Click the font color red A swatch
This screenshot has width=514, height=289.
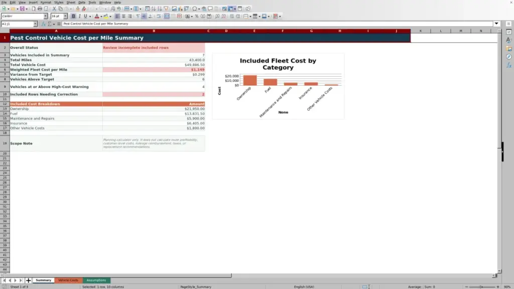pyautogui.click(x=97, y=16)
